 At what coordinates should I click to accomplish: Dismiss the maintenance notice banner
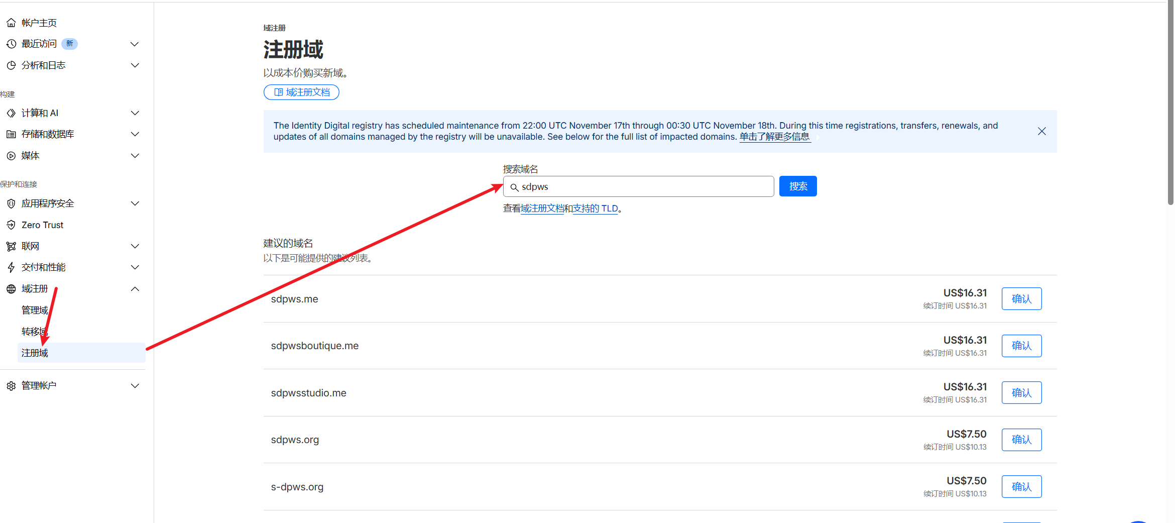coord(1041,131)
